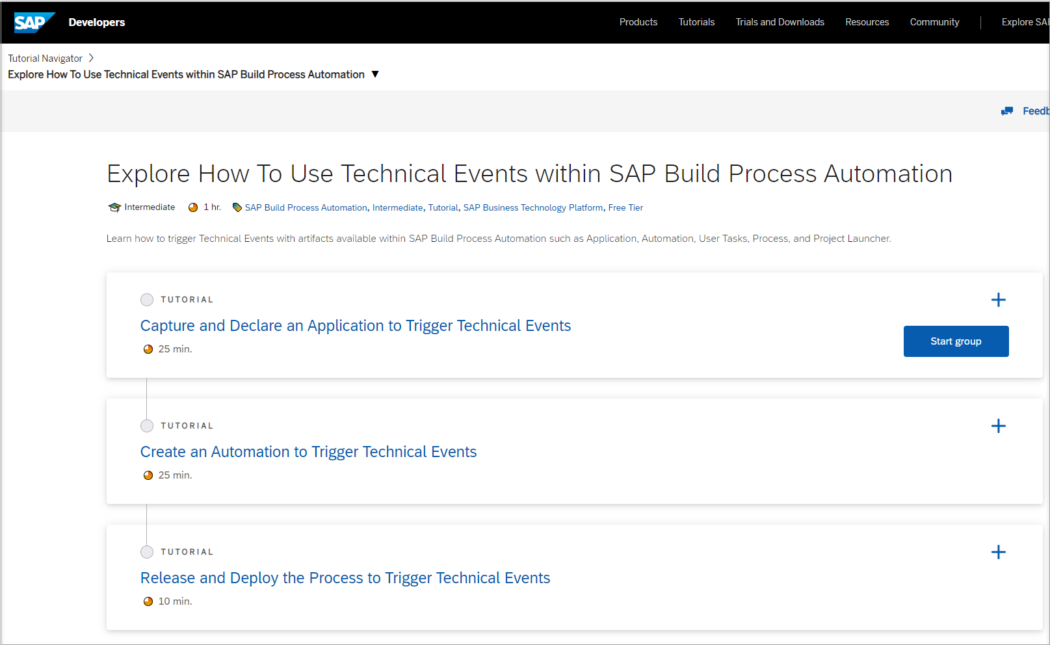Open Release and Deploy the Process tutorial

pyautogui.click(x=345, y=578)
